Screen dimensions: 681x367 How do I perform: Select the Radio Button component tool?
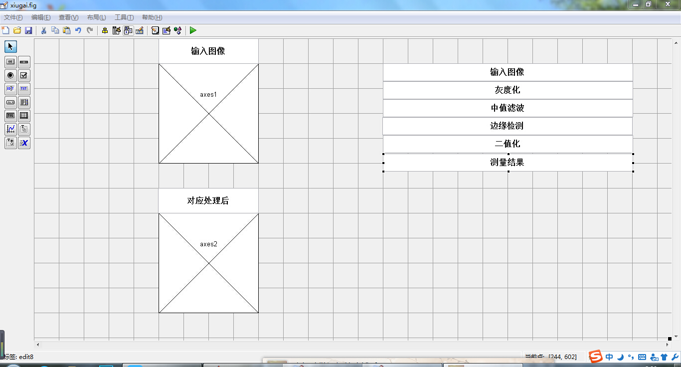(10, 75)
